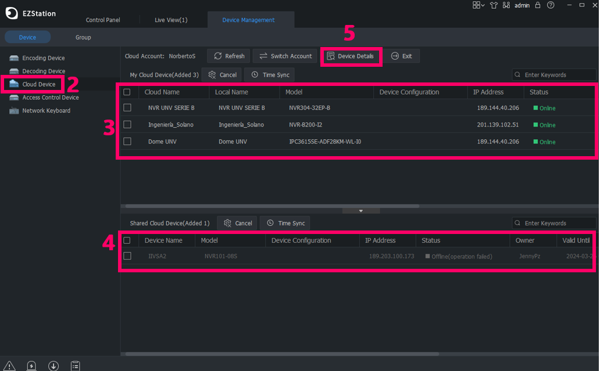Click the EZStation logo icon
600x371 pixels.
coord(12,13)
